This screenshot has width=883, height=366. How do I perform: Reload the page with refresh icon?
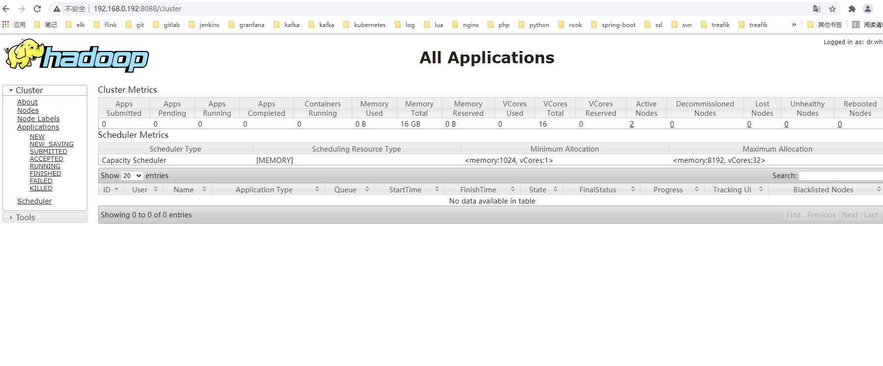(37, 9)
